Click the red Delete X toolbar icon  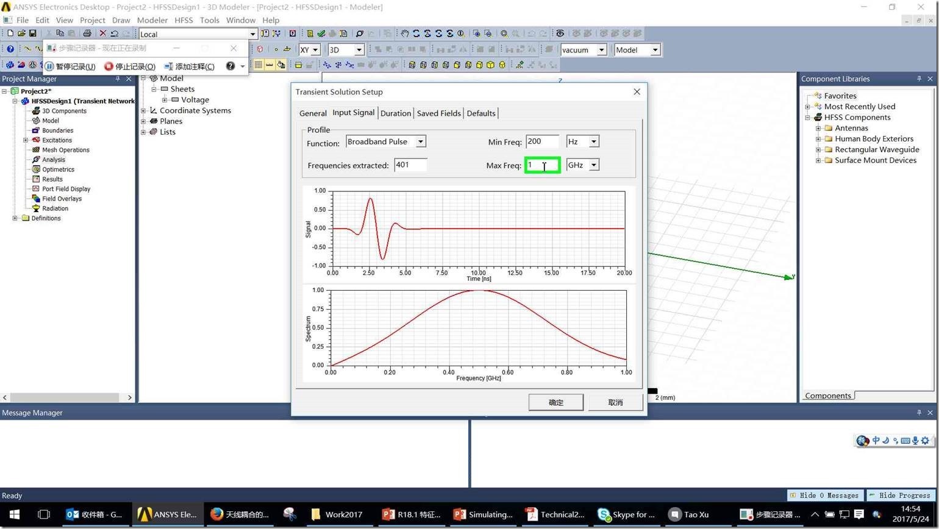102,34
